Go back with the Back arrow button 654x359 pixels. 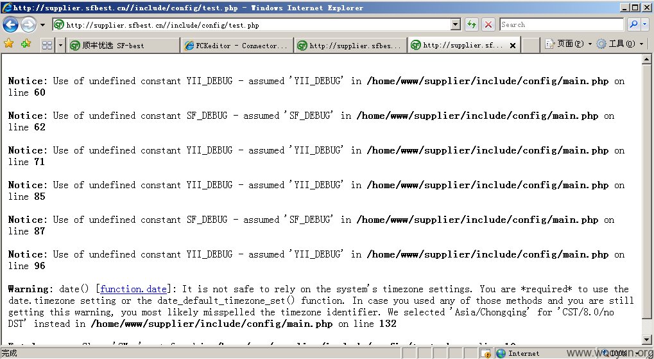[x=10, y=25]
